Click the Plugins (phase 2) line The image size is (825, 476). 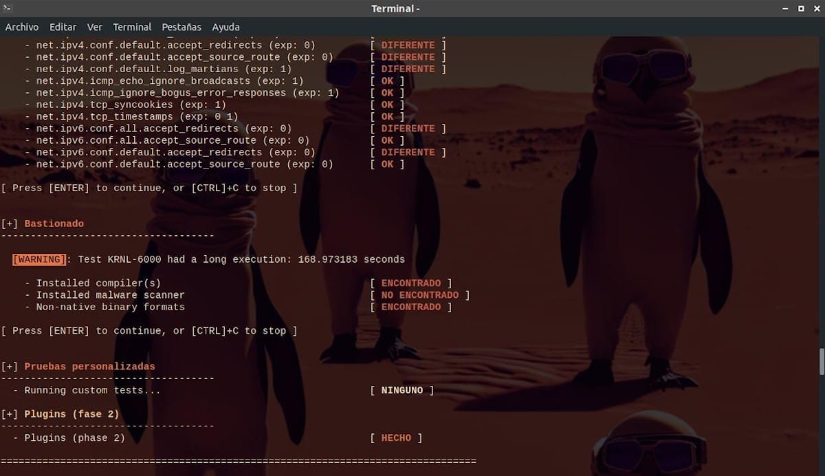click(x=69, y=437)
